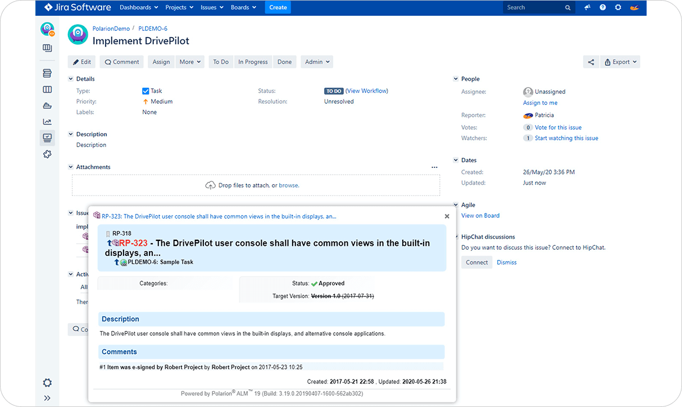Viewport: 682px width, 407px height.
Task: Click the search magnifier icon
Action: tap(568, 8)
